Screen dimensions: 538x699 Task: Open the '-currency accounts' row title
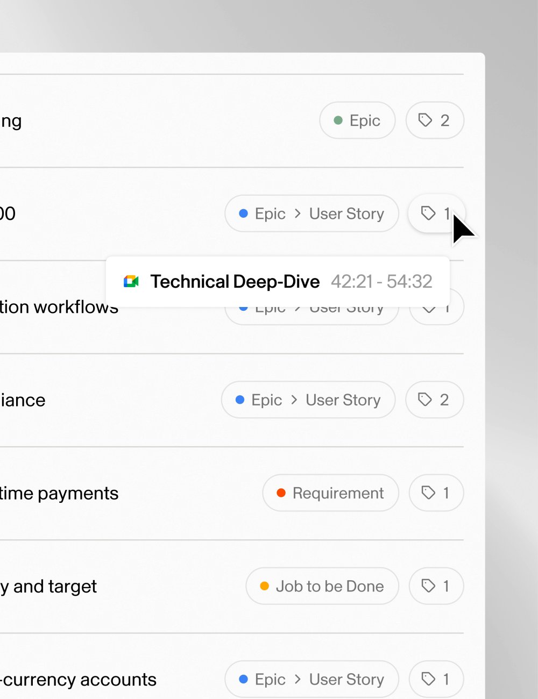(x=79, y=680)
